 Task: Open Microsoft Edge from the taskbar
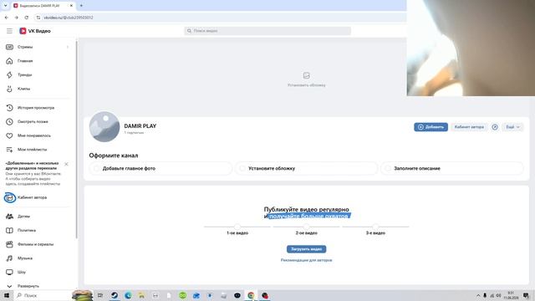pos(128,295)
